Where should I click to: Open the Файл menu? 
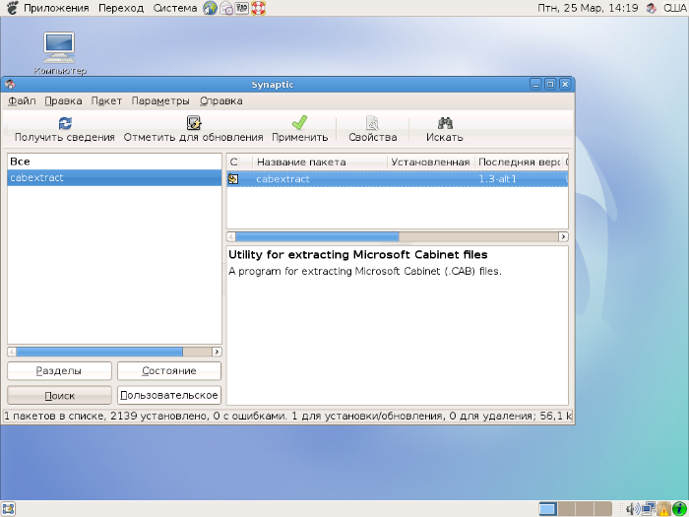click(22, 100)
